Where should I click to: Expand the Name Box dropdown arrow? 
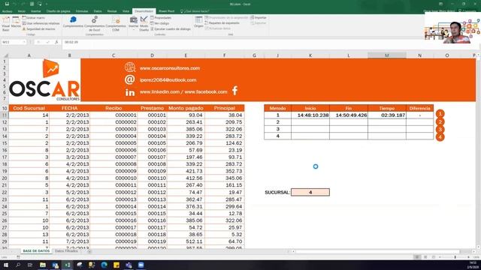pyautogui.click(x=24, y=42)
